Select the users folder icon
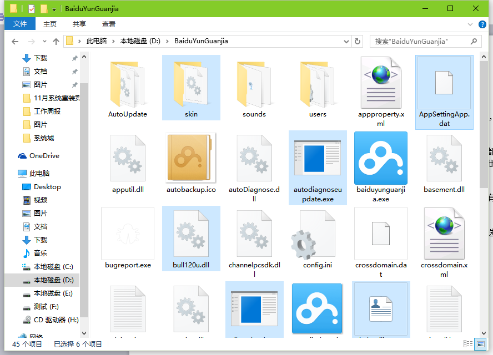This screenshot has height=355, width=493. coord(318,84)
